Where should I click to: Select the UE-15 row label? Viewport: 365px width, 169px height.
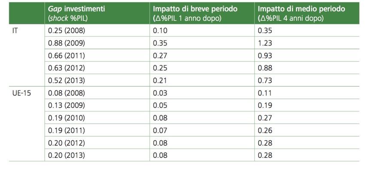click(21, 93)
